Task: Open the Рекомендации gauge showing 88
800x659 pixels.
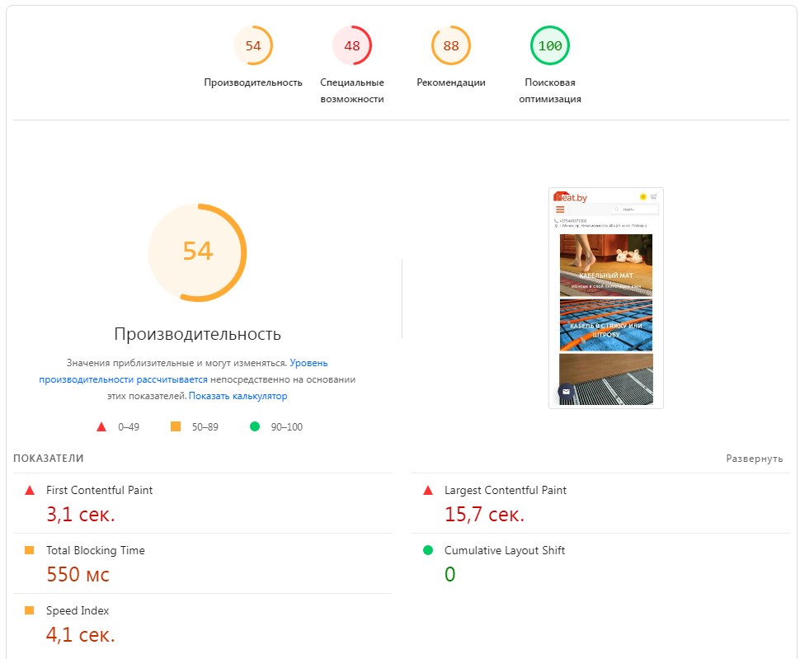Action: tap(450, 46)
